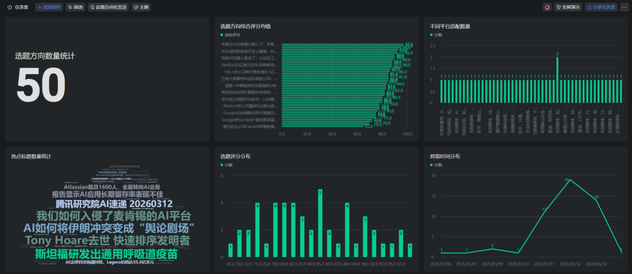Click the bar with count 5 at 85.0
632x274 pixels.
pos(320,223)
